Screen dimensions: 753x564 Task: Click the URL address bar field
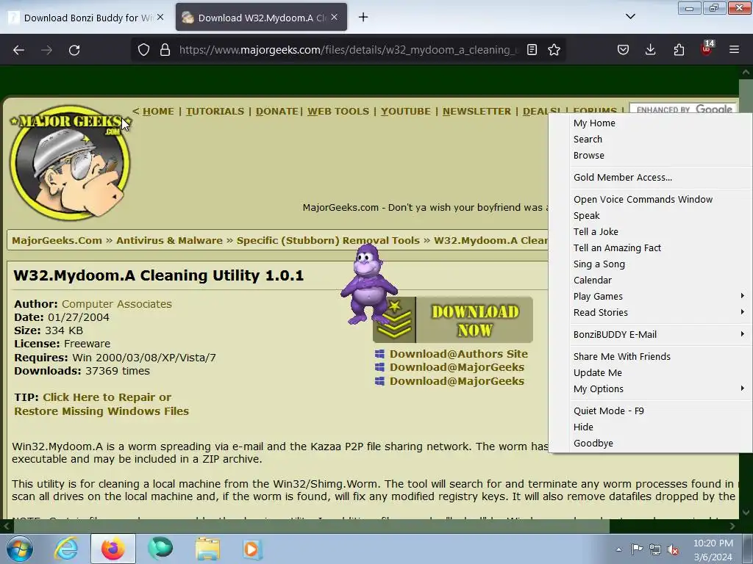tap(348, 50)
